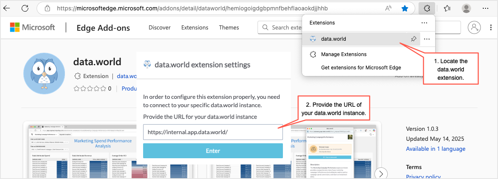The image size is (498, 179).
Task: Click the large data.world owl logo
Action: click(x=45, y=74)
